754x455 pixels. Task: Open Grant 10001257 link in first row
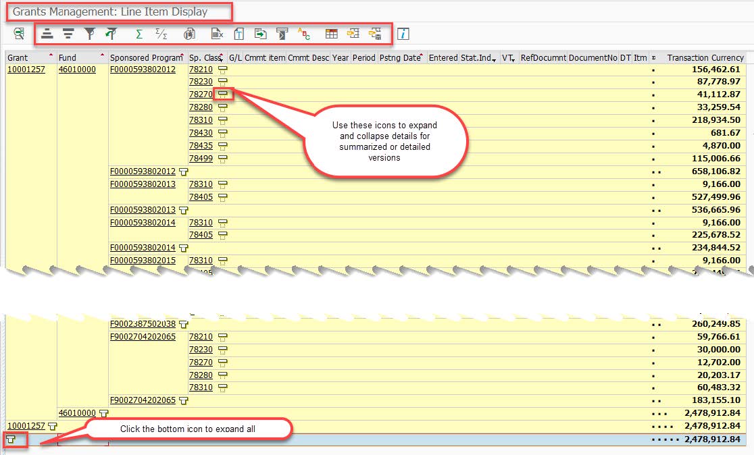[26, 69]
